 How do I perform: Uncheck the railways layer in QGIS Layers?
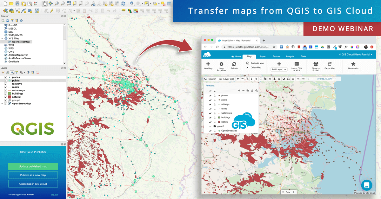[x=6, y=84]
